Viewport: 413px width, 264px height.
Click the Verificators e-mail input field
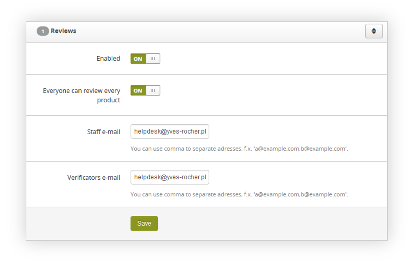[170, 177]
